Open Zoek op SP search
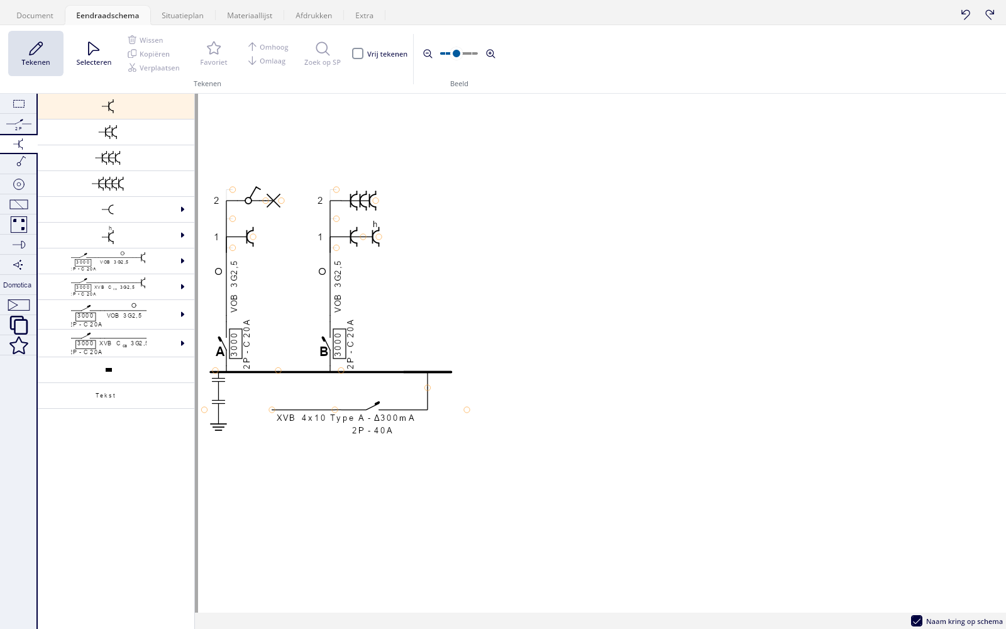Viewport: 1006px width, 629px height. [323, 53]
